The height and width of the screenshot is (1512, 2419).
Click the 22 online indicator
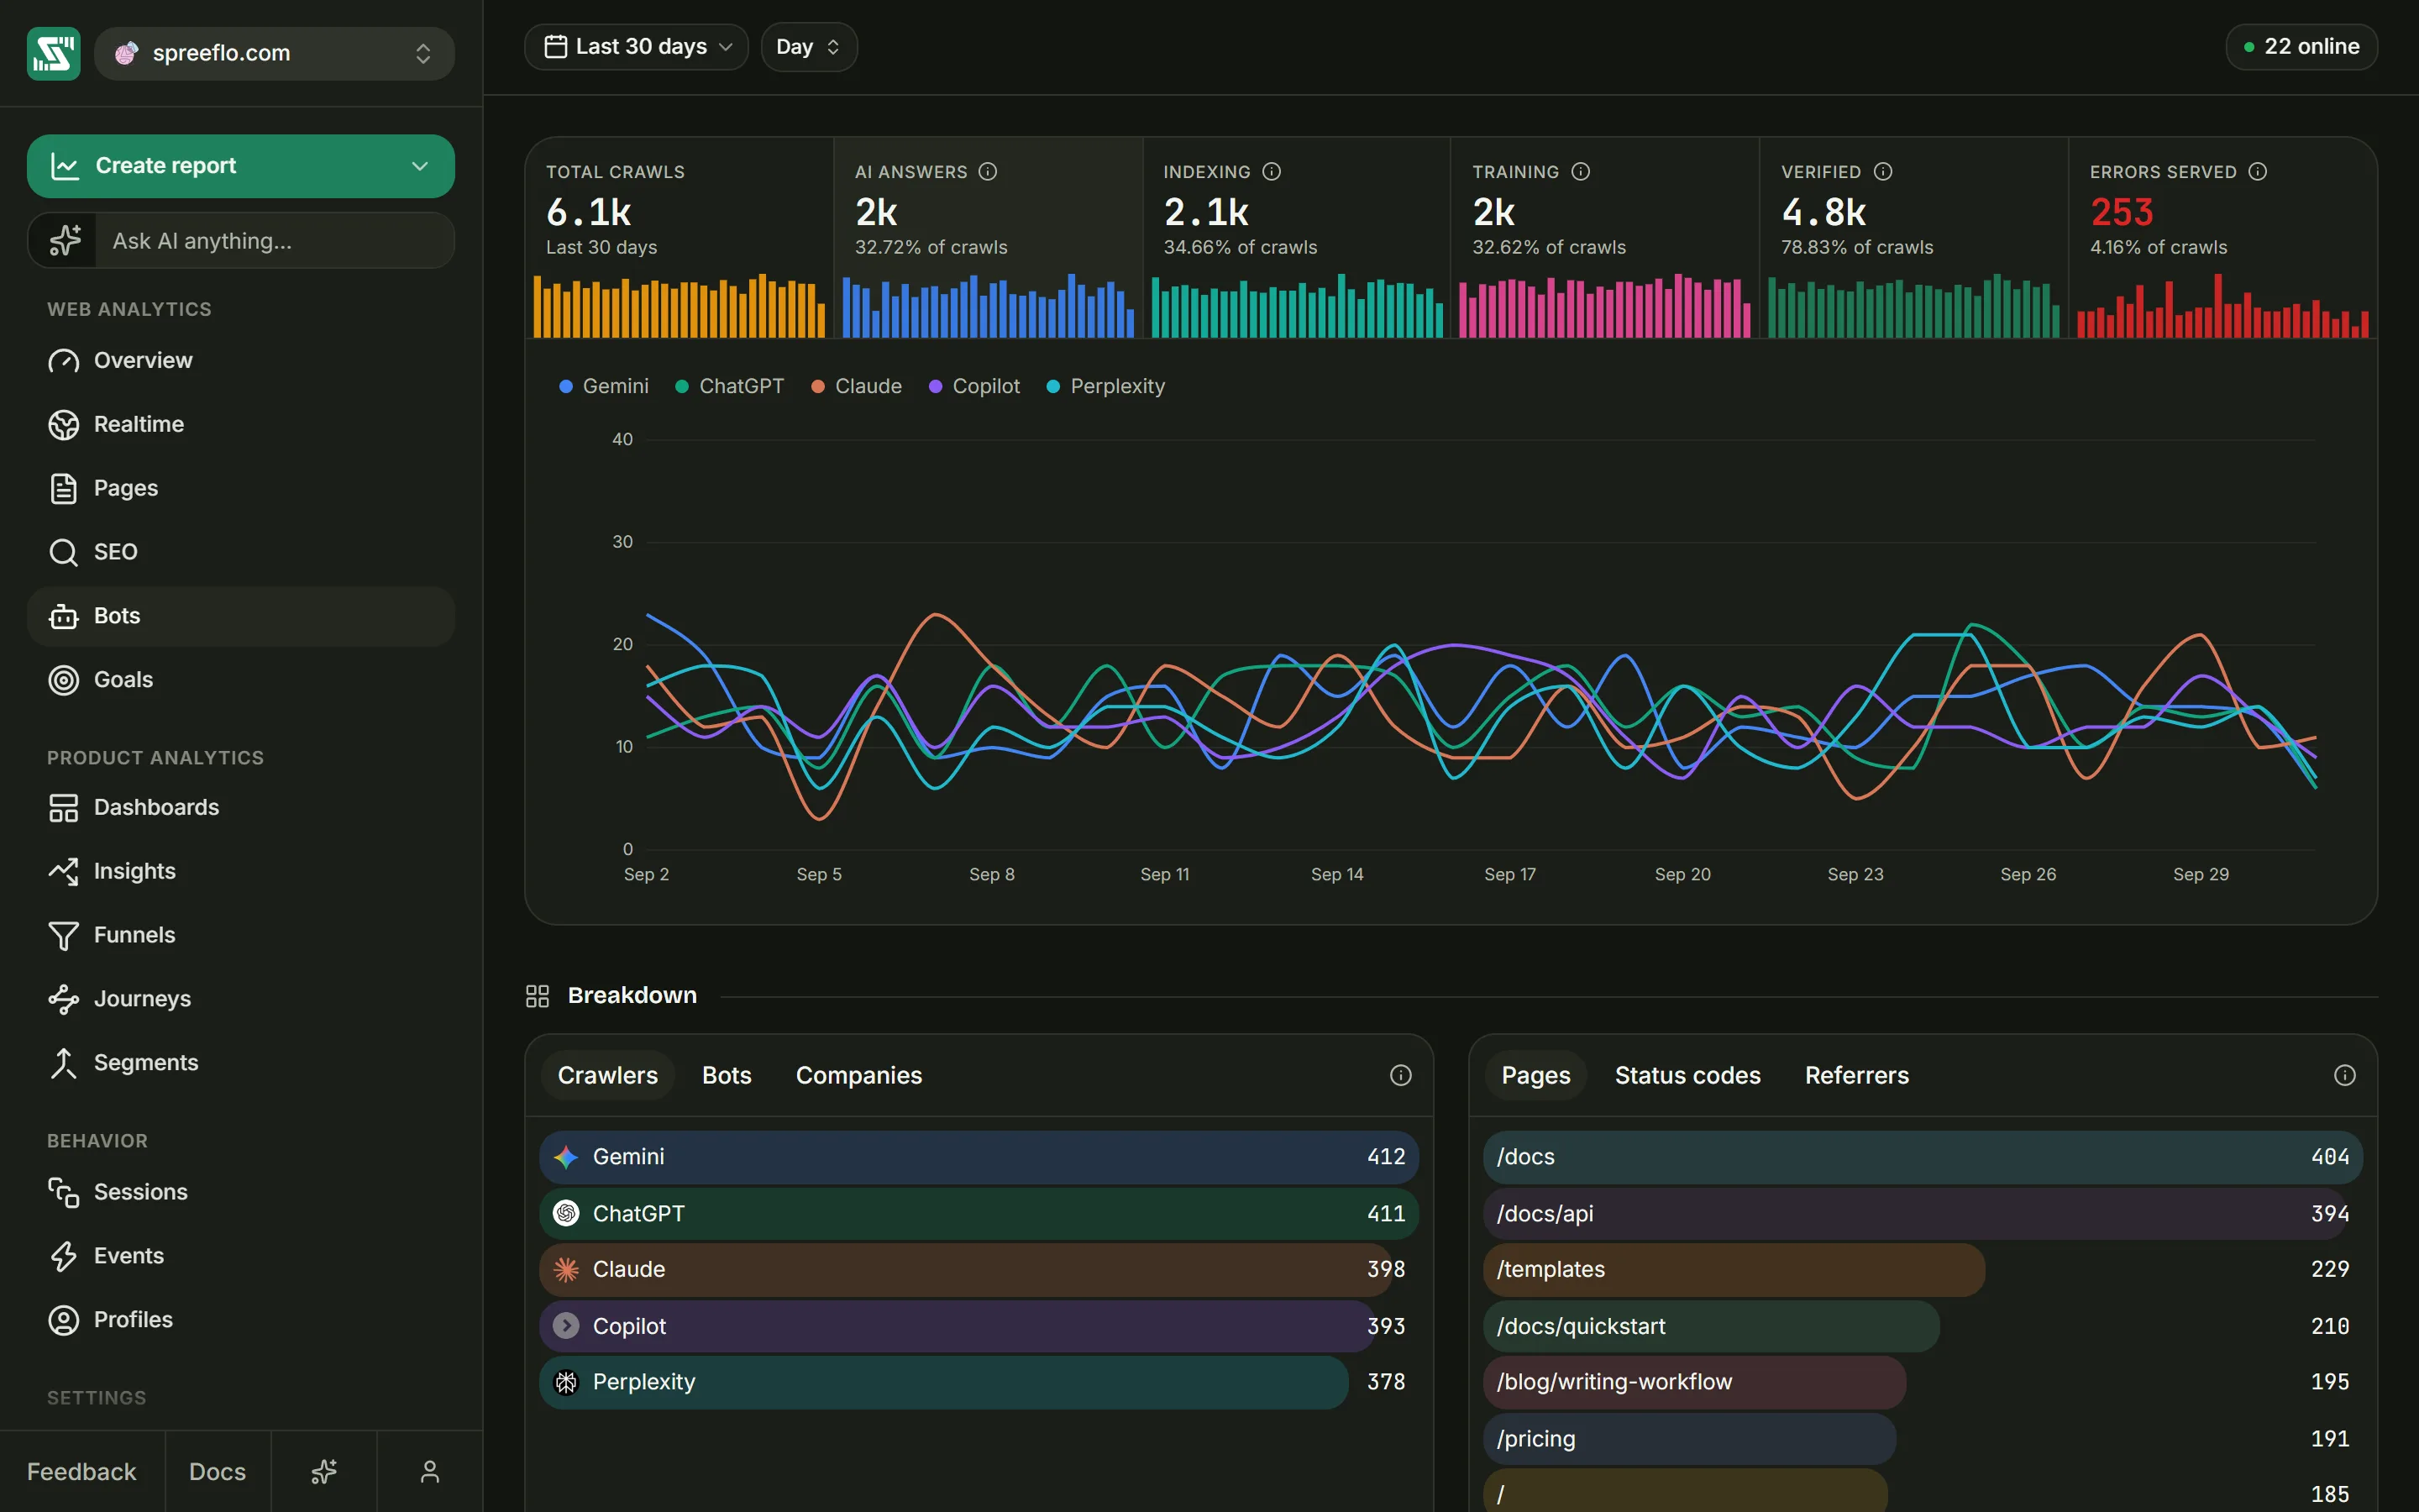[2301, 47]
